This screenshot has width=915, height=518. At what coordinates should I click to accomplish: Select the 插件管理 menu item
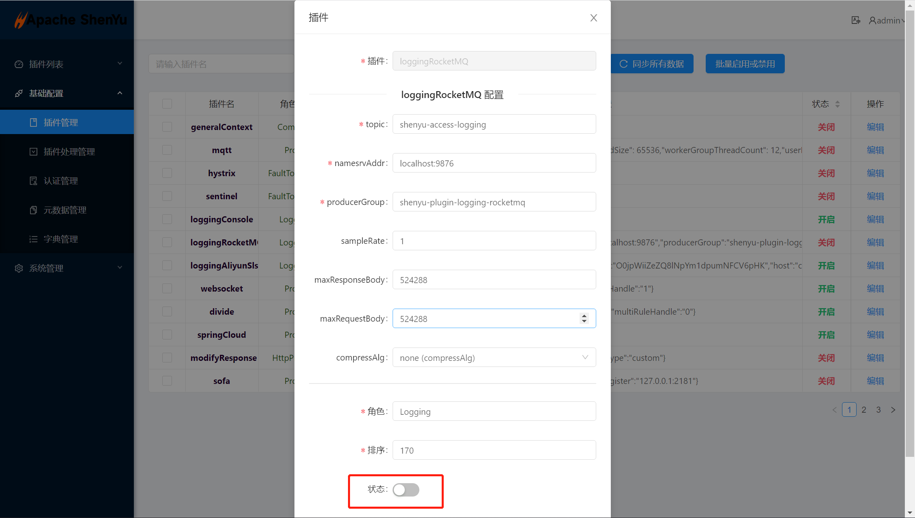pos(61,123)
